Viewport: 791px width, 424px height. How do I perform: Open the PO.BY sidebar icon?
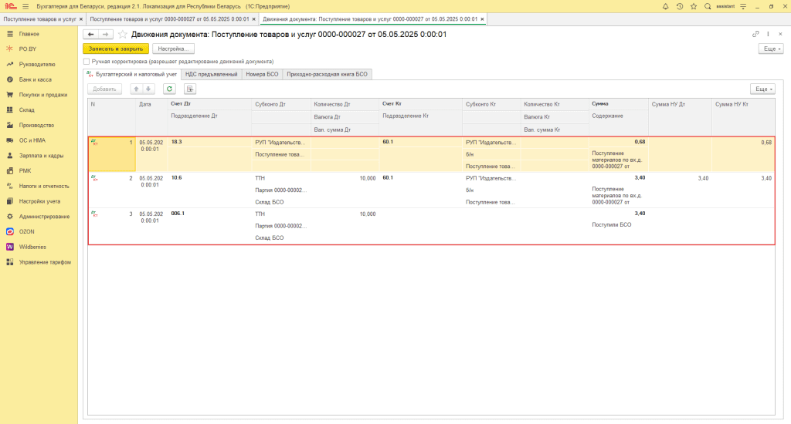point(9,49)
